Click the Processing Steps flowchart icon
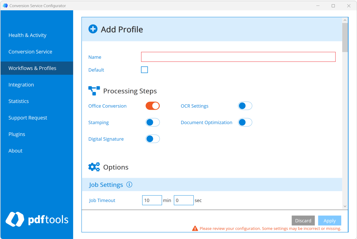 click(94, 91)
